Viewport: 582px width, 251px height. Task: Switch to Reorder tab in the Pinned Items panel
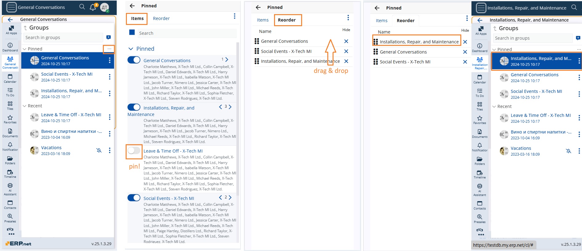point(161,18)
